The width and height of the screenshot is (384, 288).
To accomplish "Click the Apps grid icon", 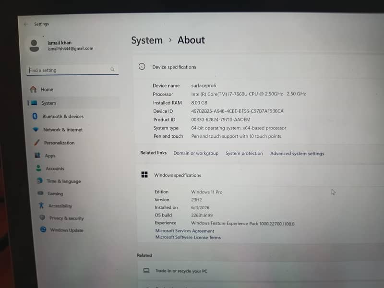I will (x=38, y=155).
